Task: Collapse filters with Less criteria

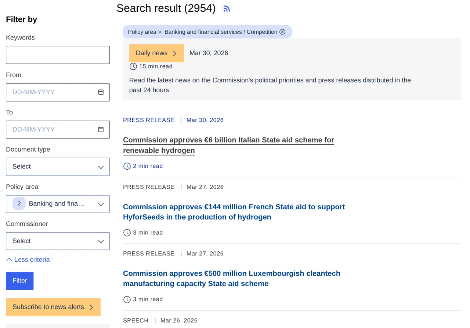Action: click(32, 259)
